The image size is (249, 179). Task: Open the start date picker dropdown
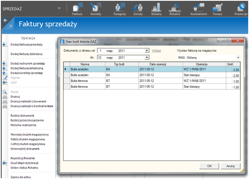[x=147, y=51]
